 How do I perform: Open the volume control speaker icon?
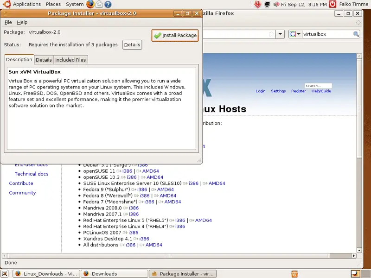[276, 4]
